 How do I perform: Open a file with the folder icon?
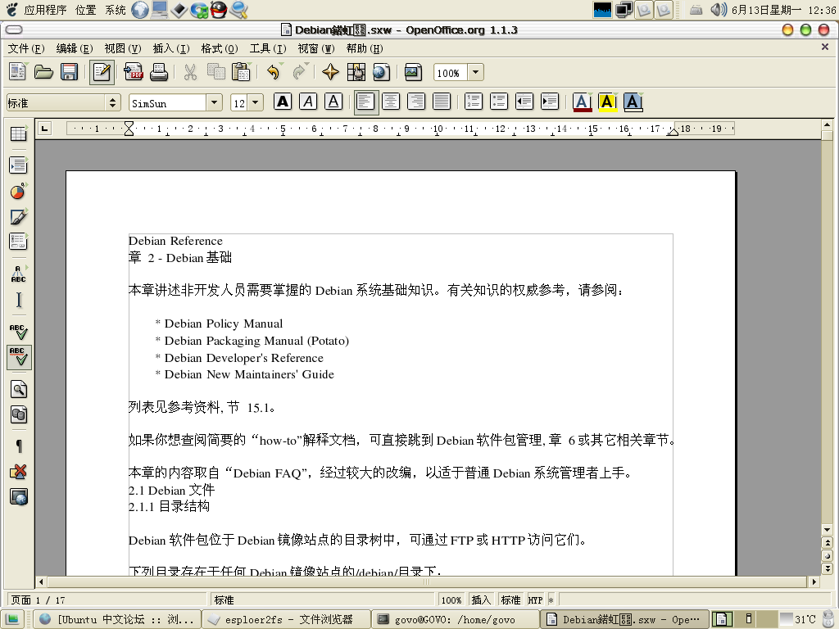tap(44, 72)
